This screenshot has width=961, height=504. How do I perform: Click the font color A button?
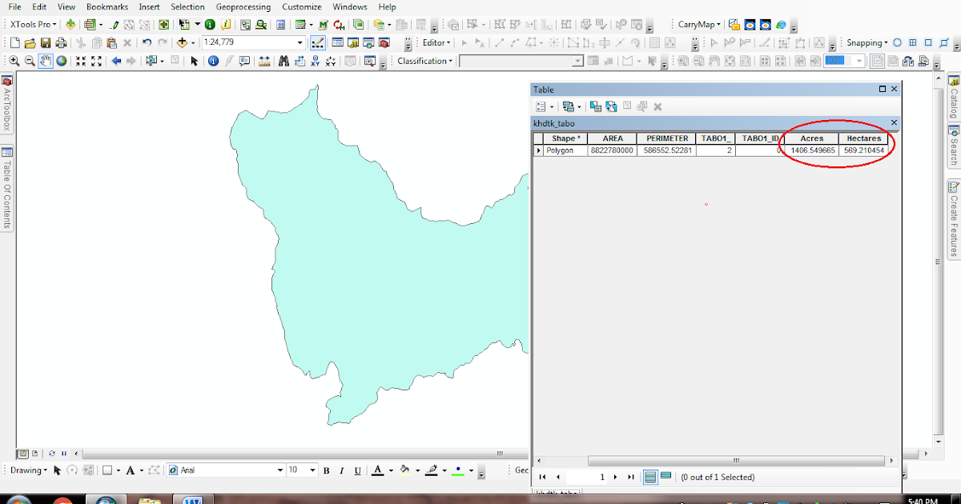(379, 470)
